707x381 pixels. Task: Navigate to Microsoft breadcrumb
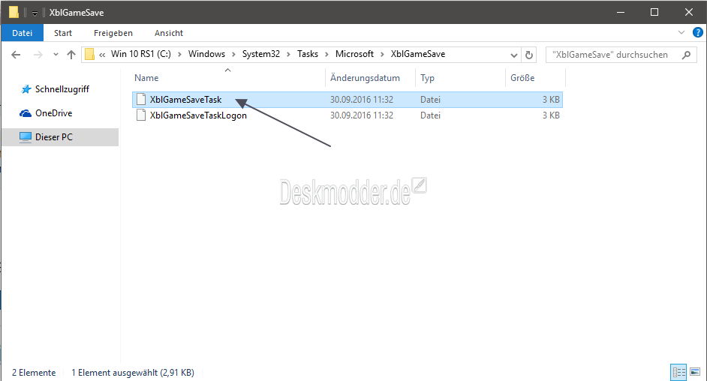click(354, 54)
